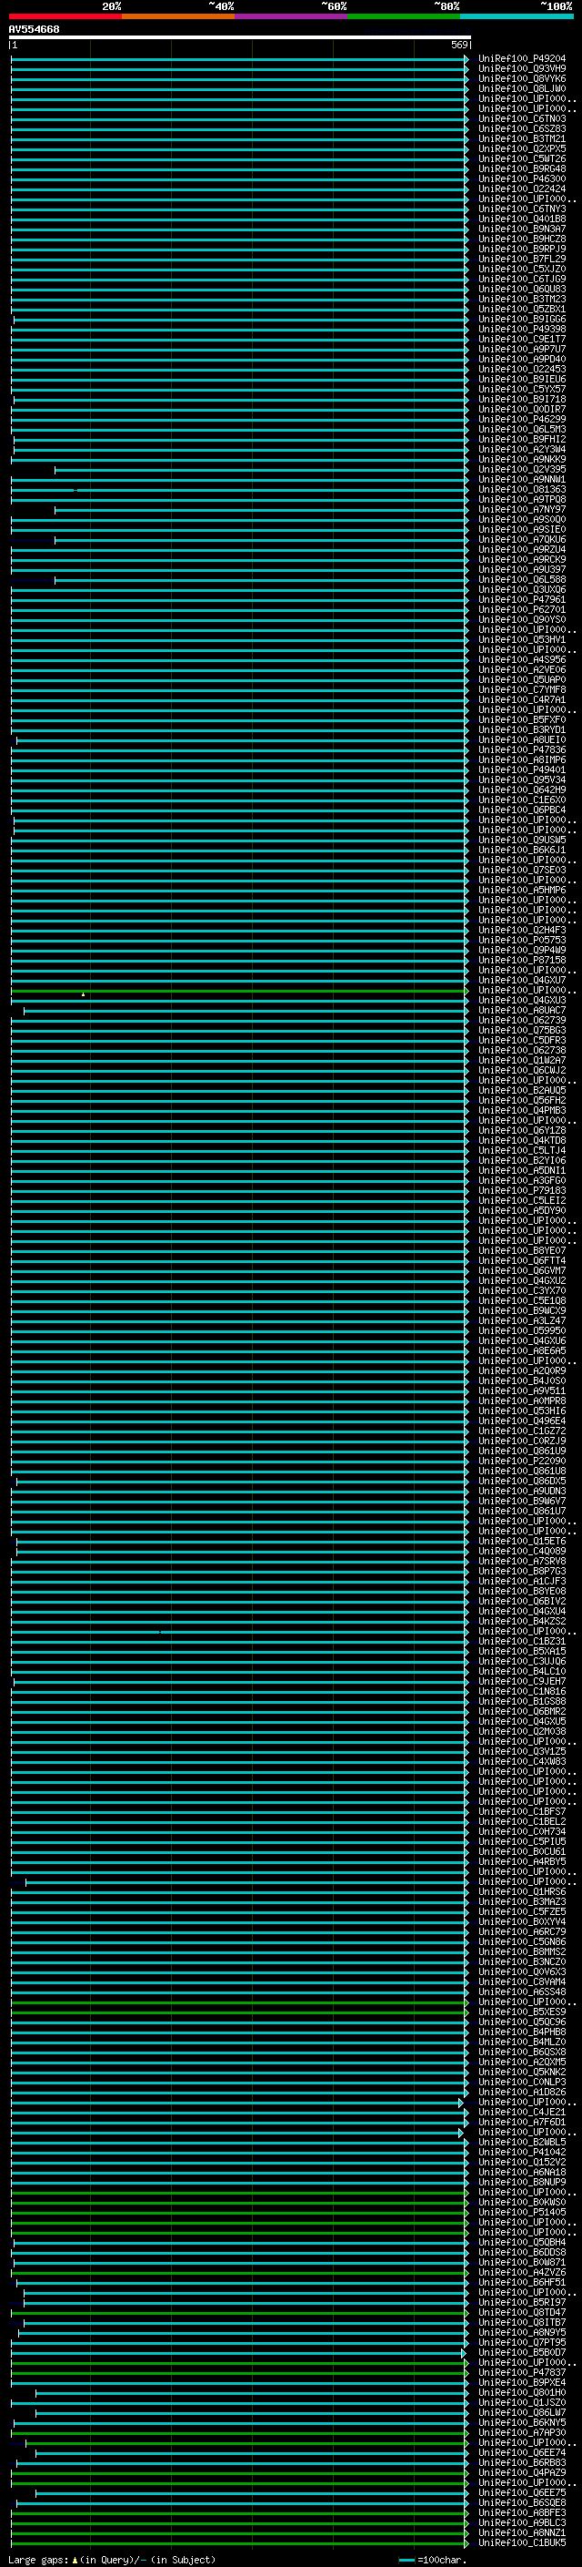The height and width of the screenshot is (2567, 582).
Task: Select hit UniRef100_A8NNZ1
Action: tap(521, 2532)
